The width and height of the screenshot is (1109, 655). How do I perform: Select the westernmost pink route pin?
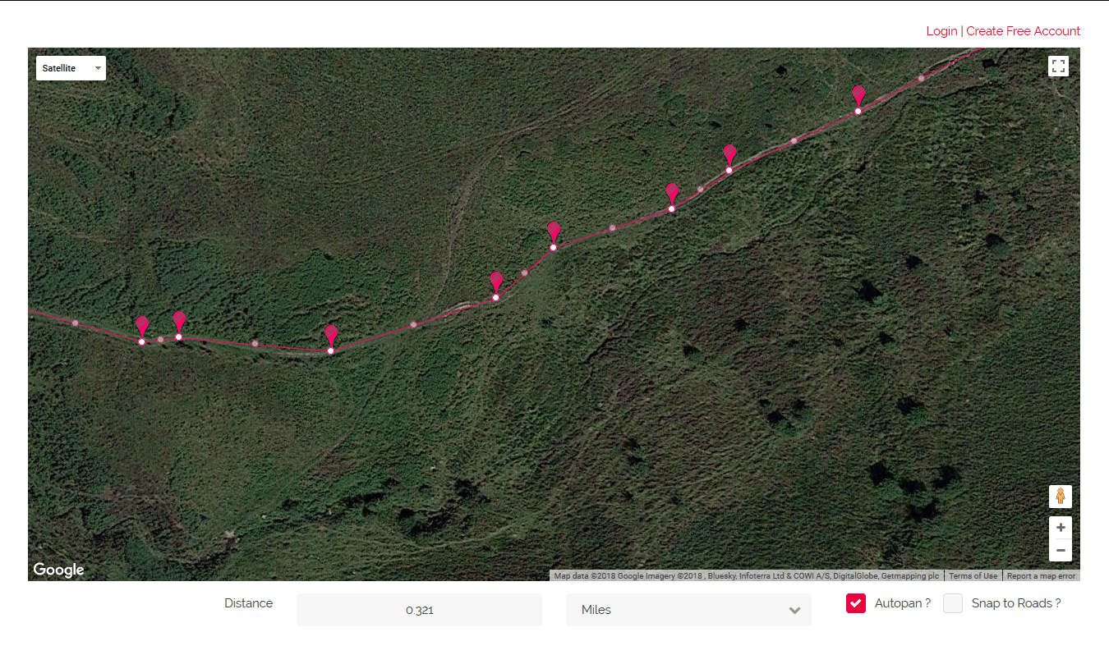click(141, 327)
